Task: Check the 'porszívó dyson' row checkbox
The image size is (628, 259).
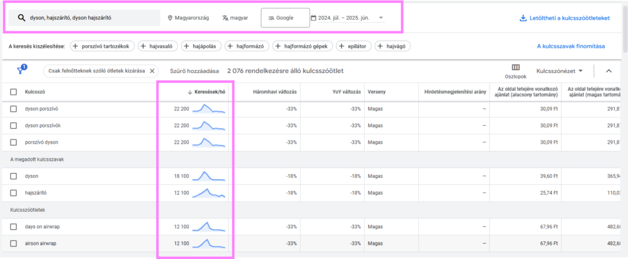Action: click(x=13, y=142)
